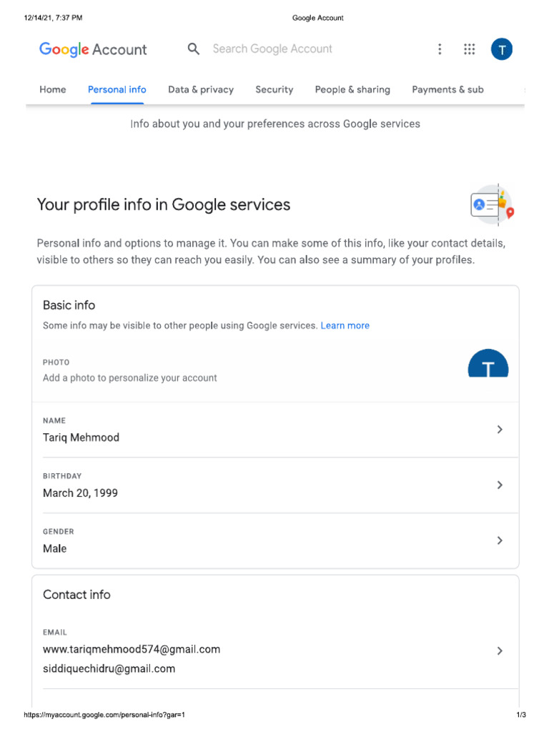549x732 pixels.
Task: Go to the Security tab
Action: point(274,89)
